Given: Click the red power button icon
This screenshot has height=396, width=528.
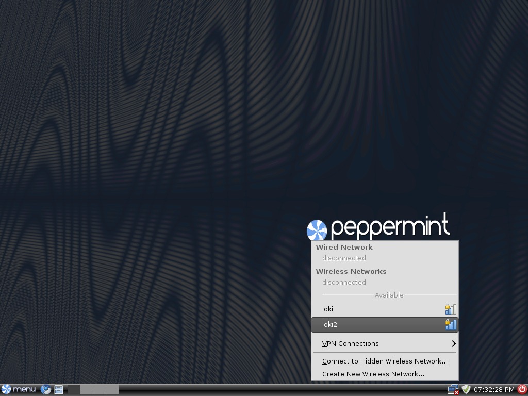Looking at the screenshot, I should point(522,389).
